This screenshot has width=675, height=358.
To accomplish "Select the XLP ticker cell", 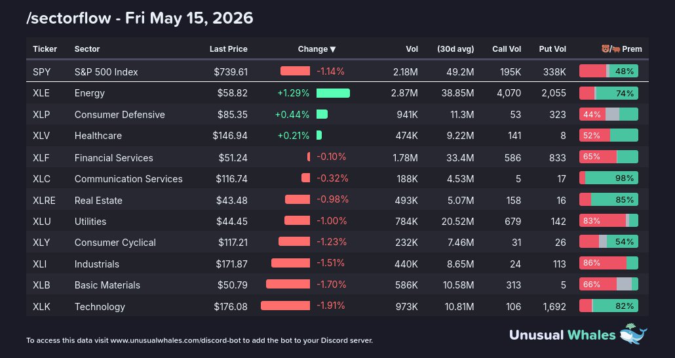I will click(x=41, y=115).
